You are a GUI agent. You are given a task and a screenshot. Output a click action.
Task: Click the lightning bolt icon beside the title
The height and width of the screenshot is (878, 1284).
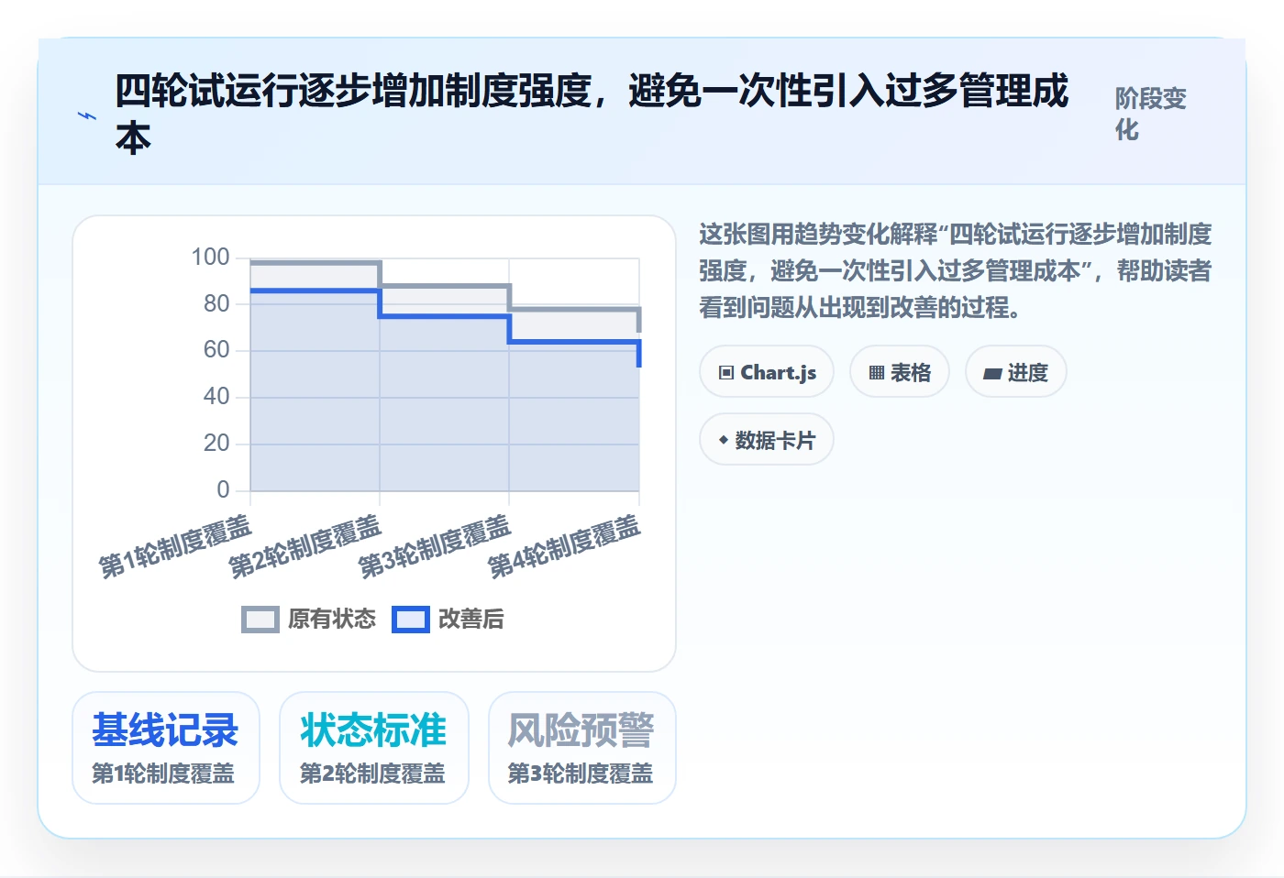[x=87, y=116]
